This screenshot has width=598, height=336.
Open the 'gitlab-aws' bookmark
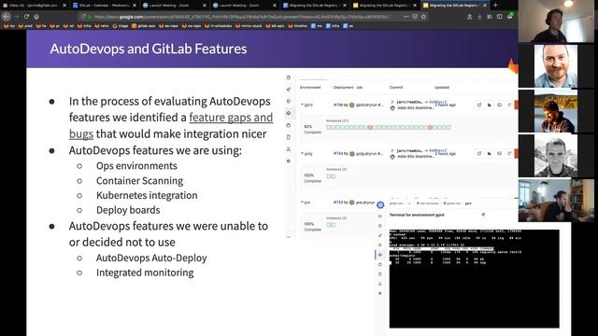(143, 26)
